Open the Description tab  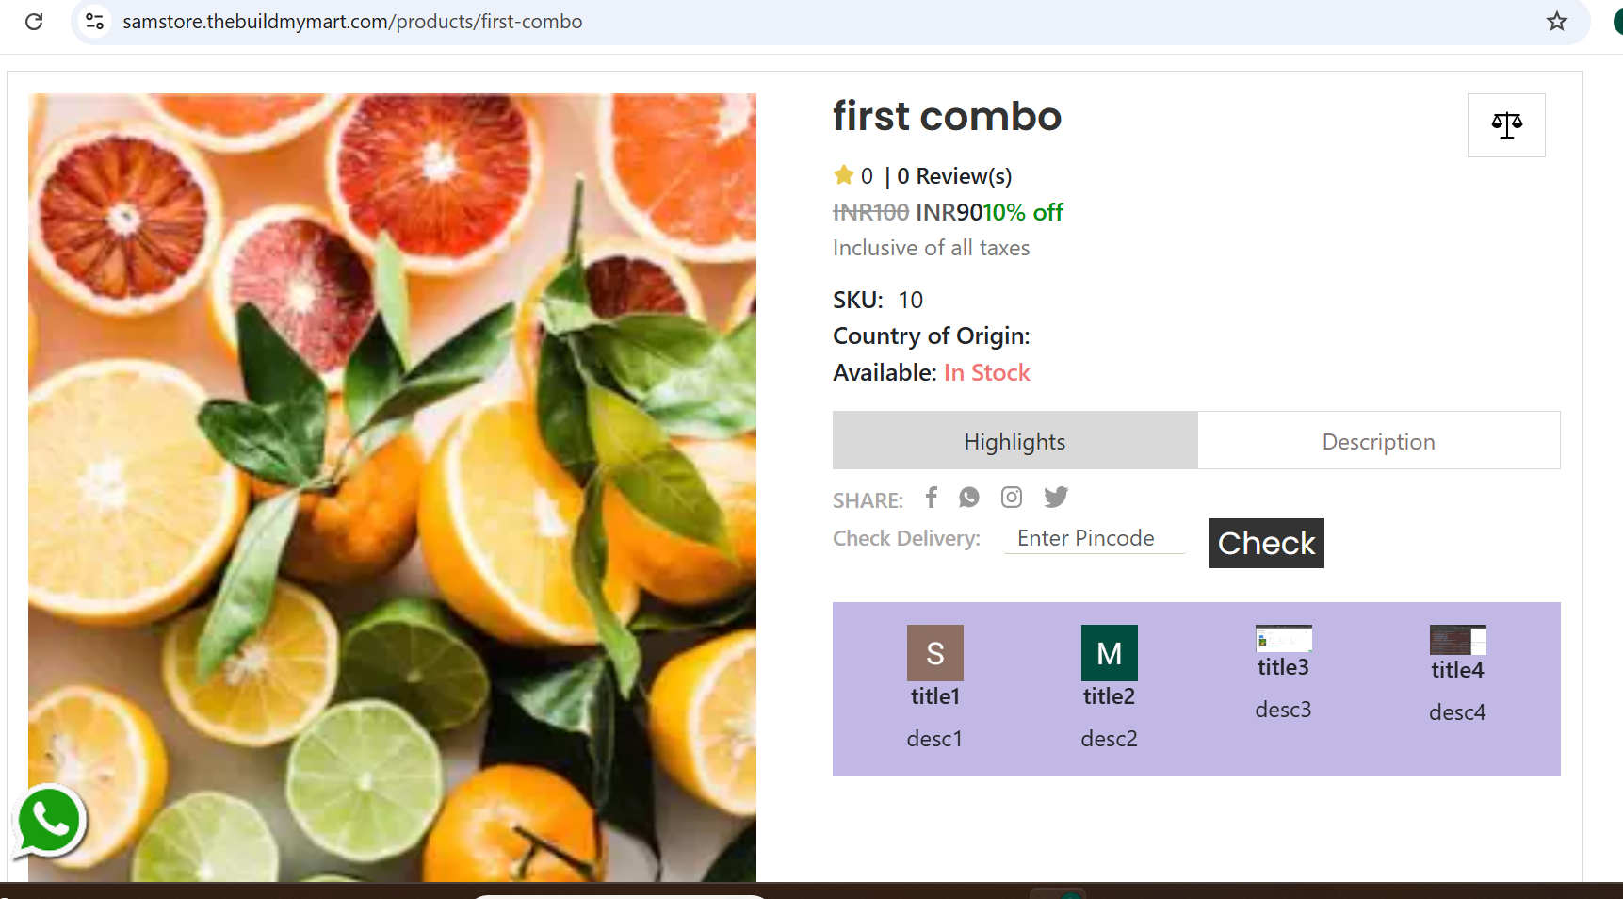tap(1379, 441)
